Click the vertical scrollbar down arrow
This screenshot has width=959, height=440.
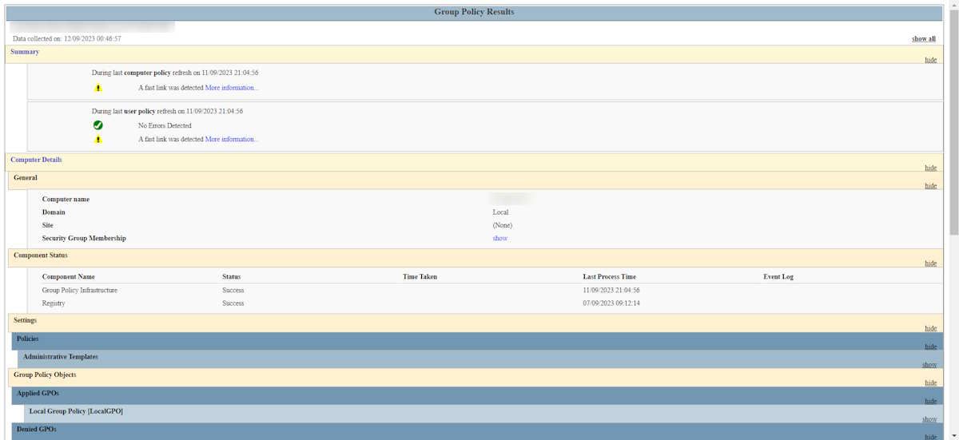tap(953, 434)
